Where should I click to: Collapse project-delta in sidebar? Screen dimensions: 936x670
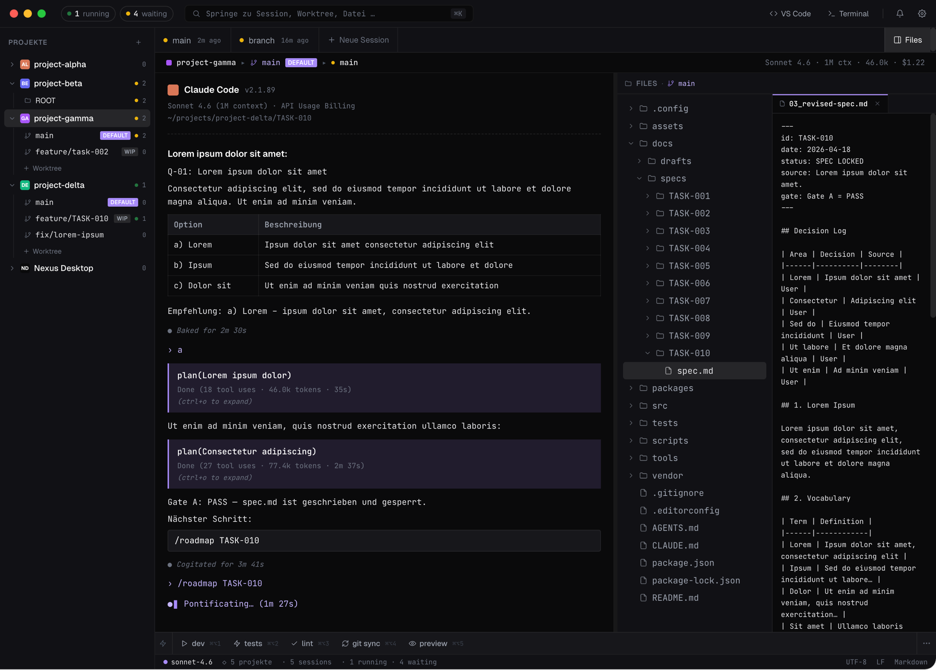[12, 185]
